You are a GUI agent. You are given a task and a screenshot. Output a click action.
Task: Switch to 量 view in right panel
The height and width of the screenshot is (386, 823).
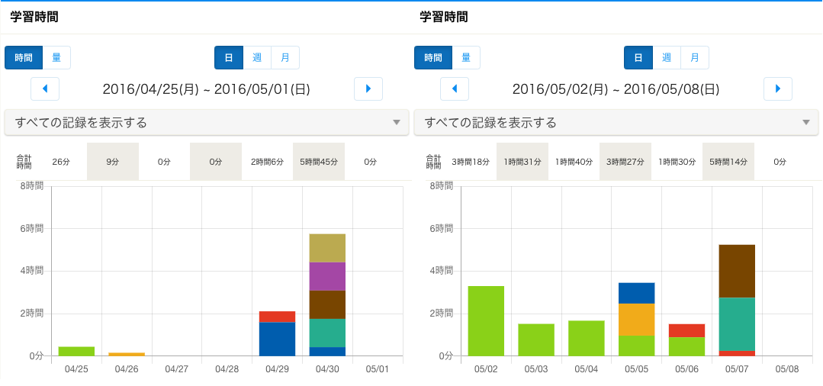pos(466,58)
